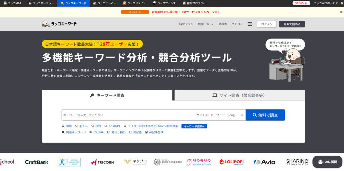
Task: Click the ネクプロ logo
Action: click(x=135, y=162)
